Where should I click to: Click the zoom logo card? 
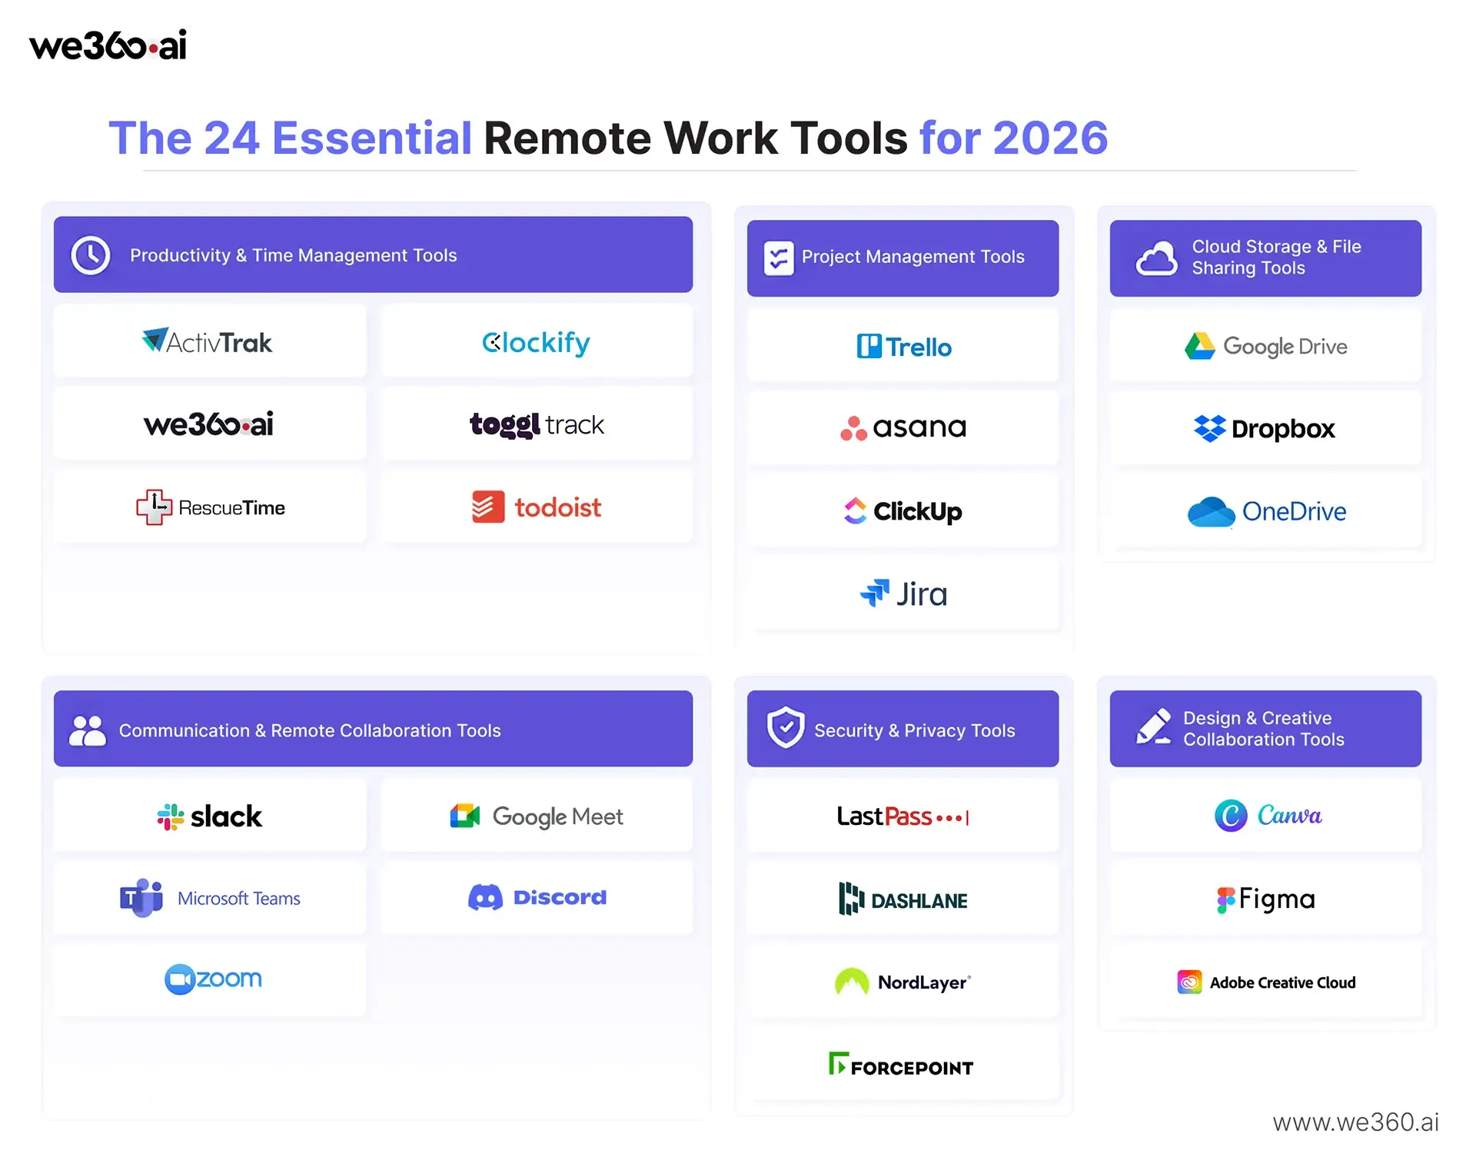tap(210, 980)
